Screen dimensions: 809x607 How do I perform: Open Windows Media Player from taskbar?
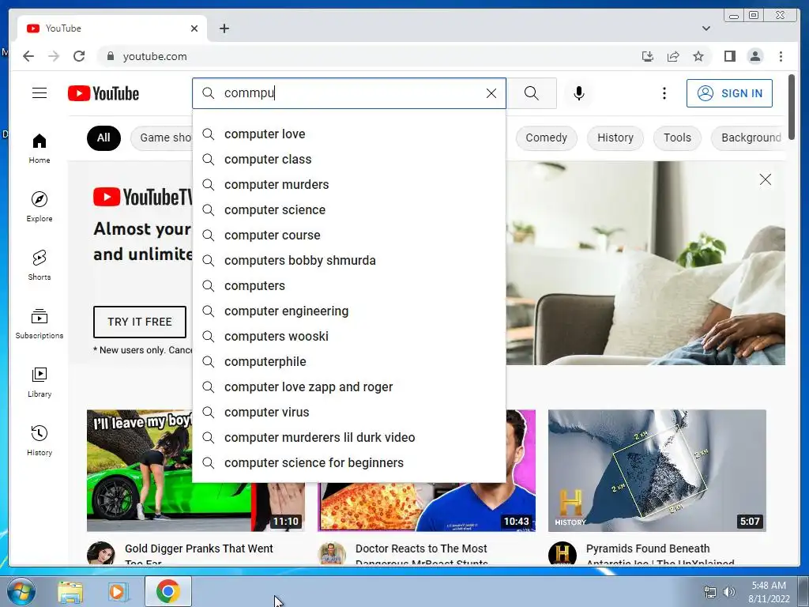tap(119, 591)
